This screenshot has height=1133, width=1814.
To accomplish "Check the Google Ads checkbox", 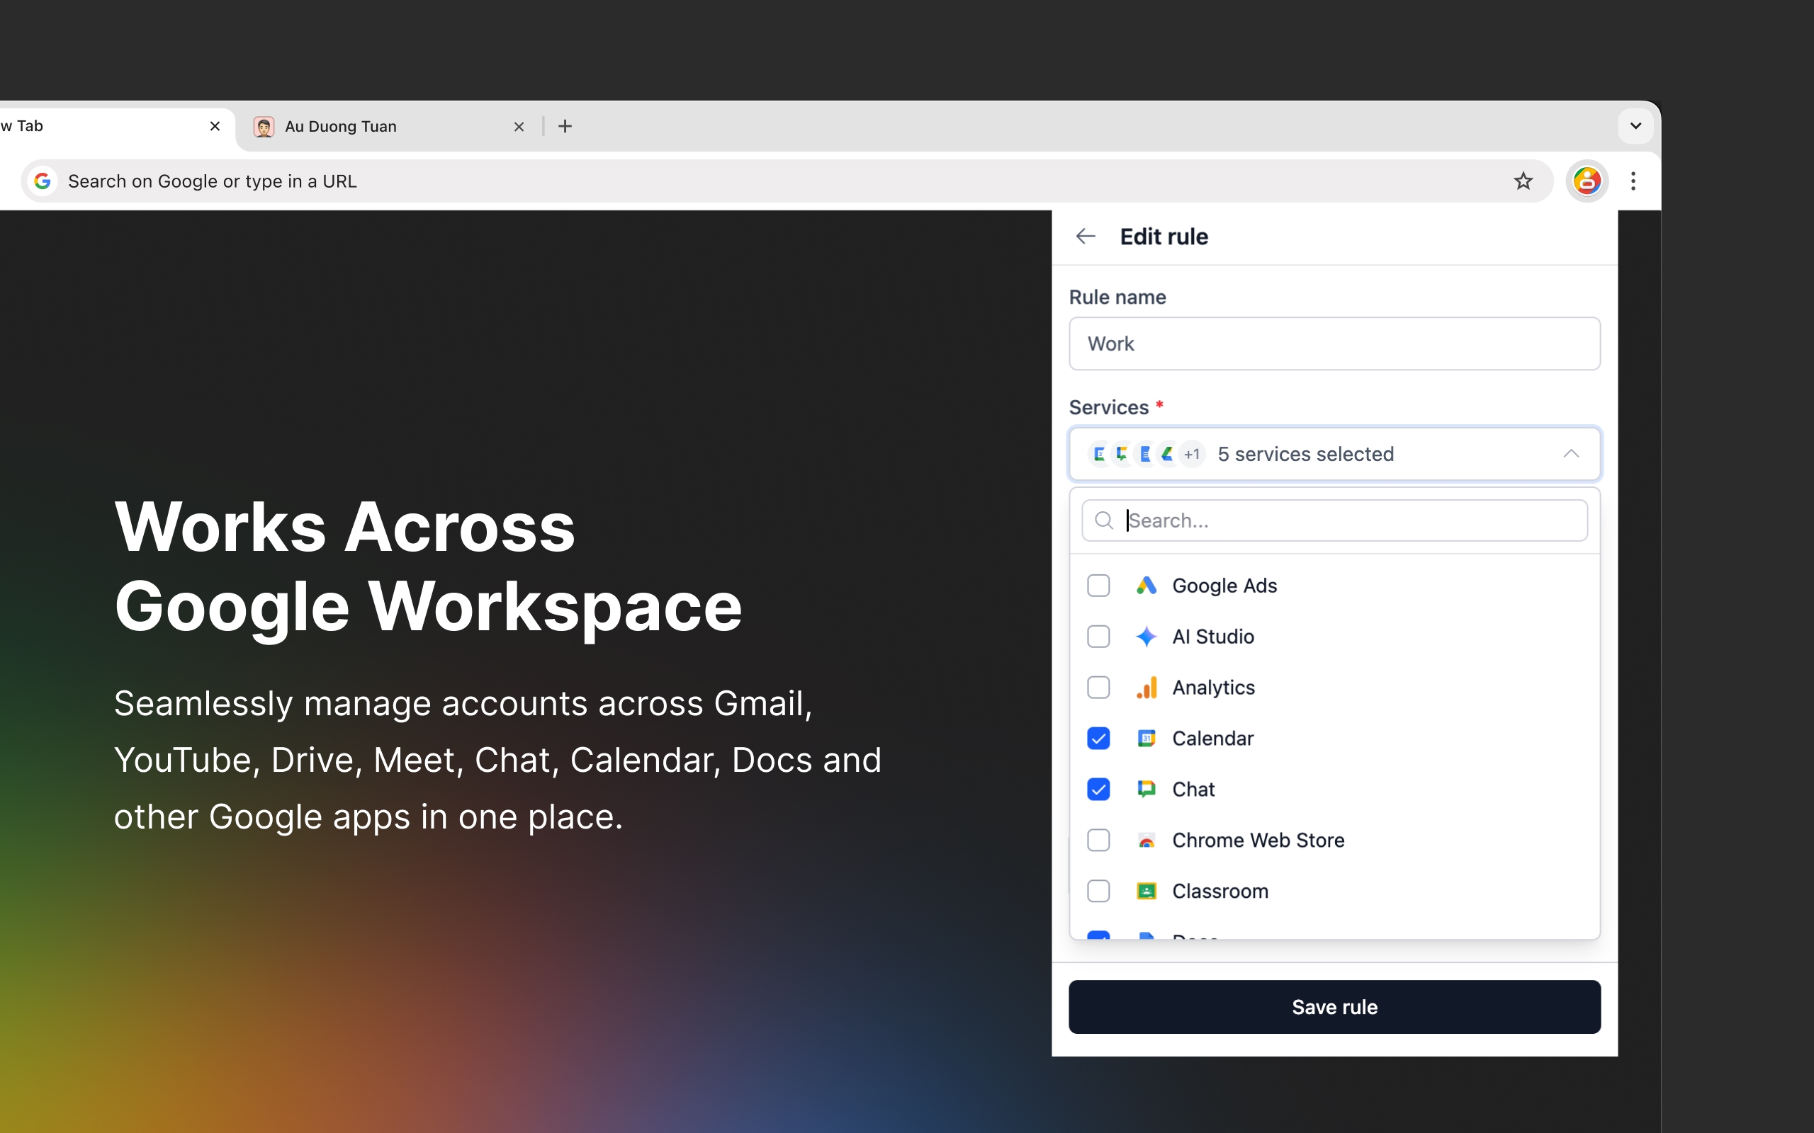I will [1098, 585].
